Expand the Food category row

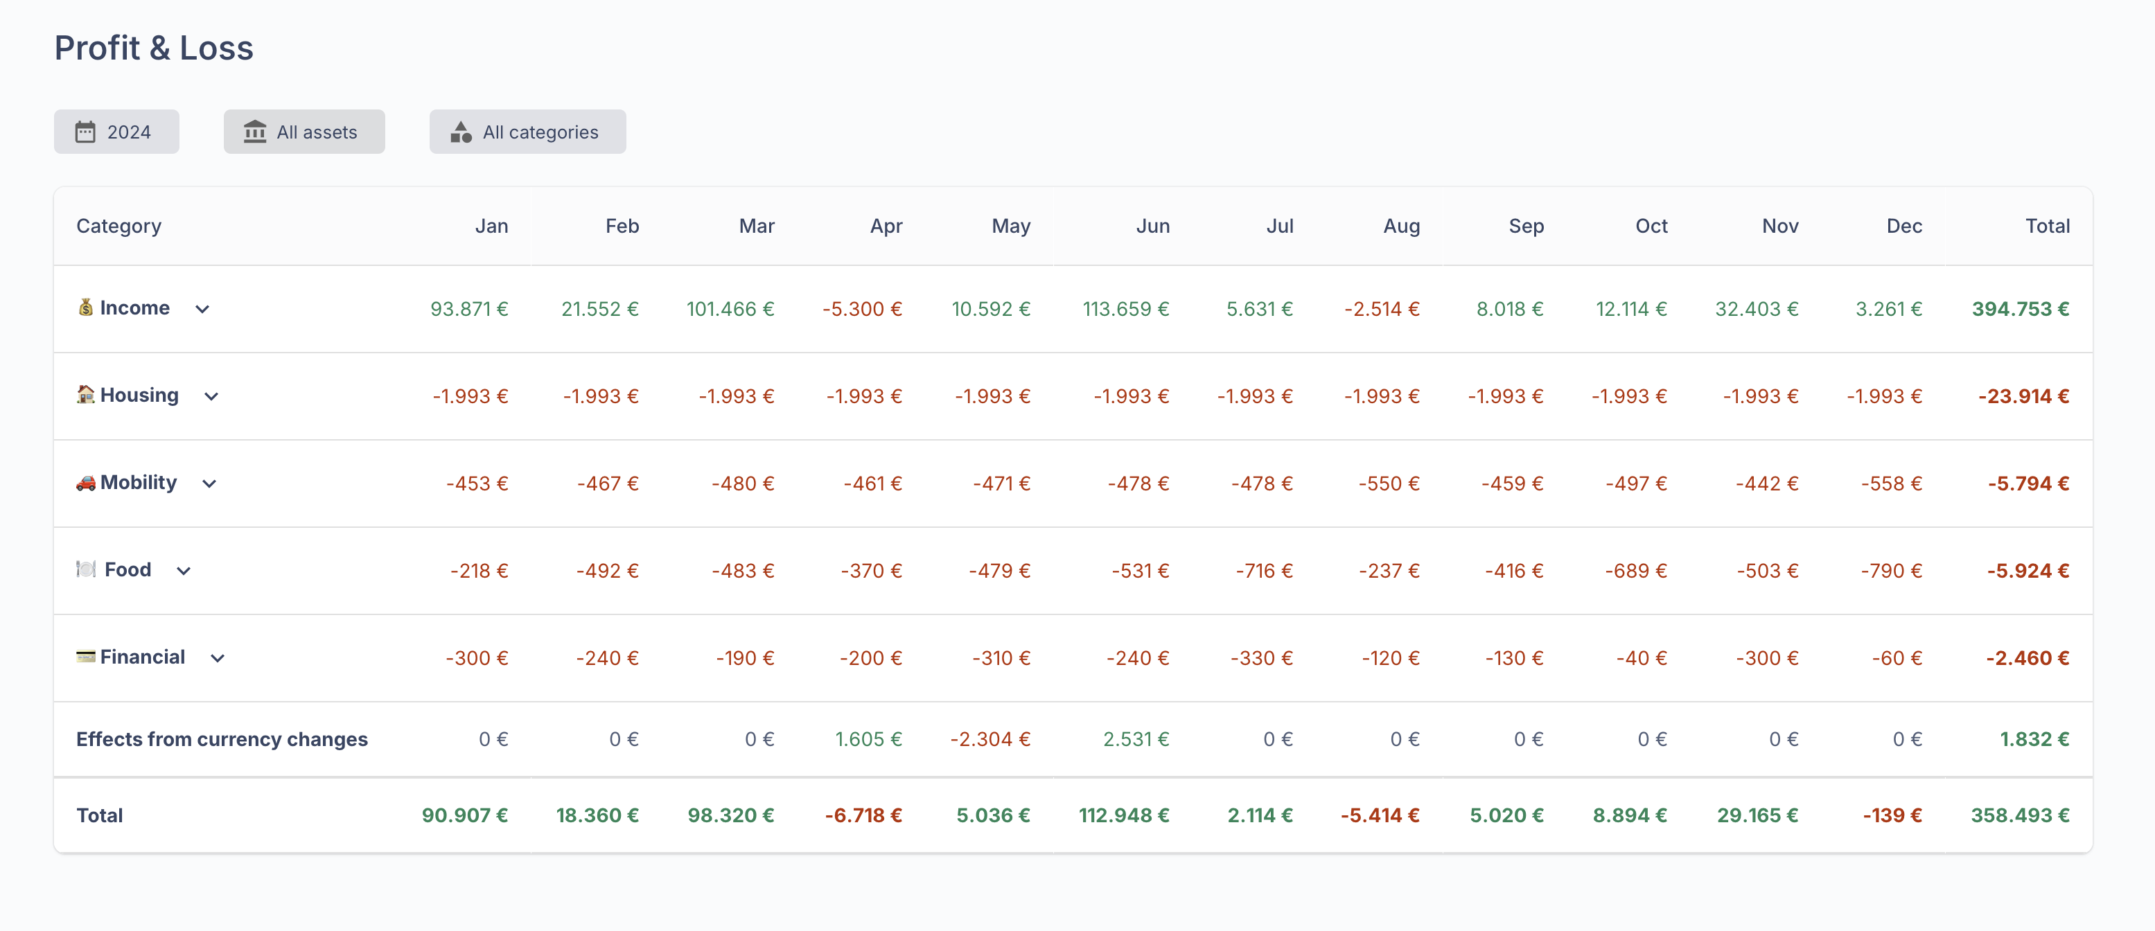(183, 571)
